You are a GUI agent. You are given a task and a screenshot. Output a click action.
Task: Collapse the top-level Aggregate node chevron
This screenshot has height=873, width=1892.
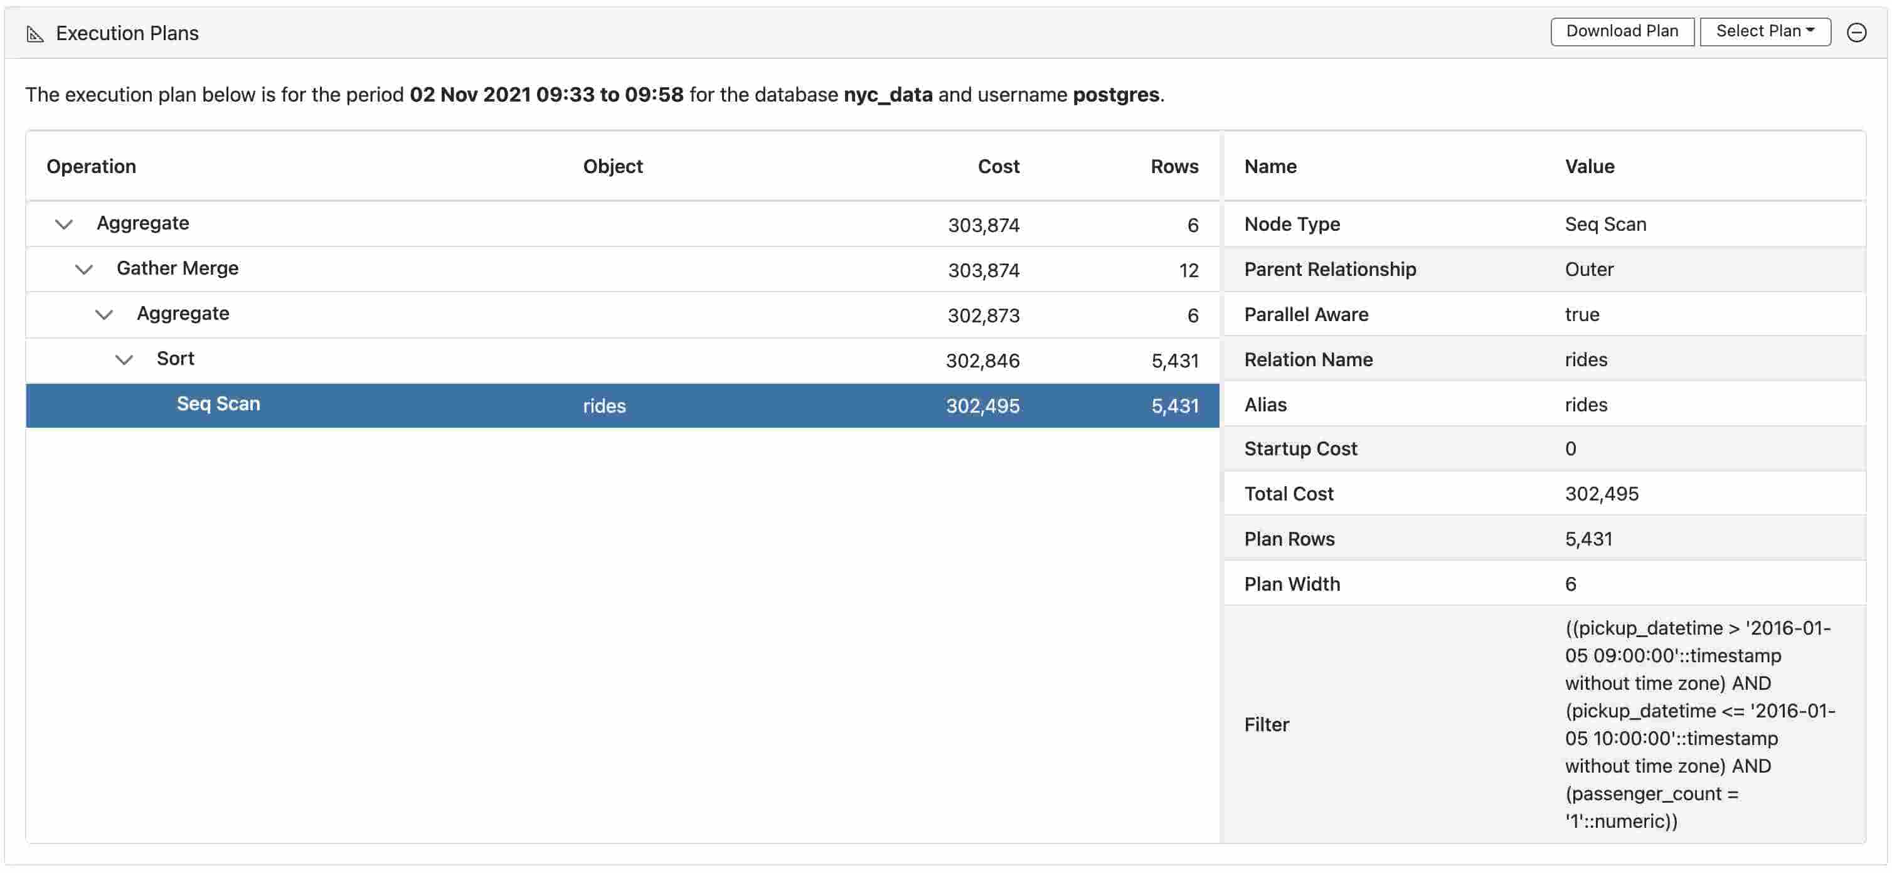(64, 224)
